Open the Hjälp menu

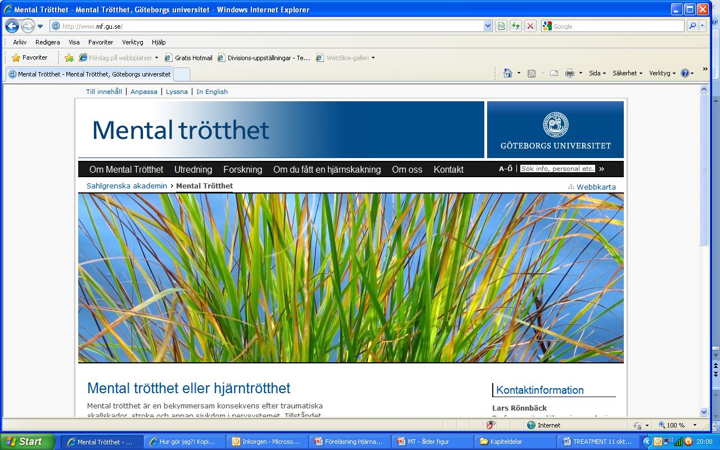pos(159,42)
